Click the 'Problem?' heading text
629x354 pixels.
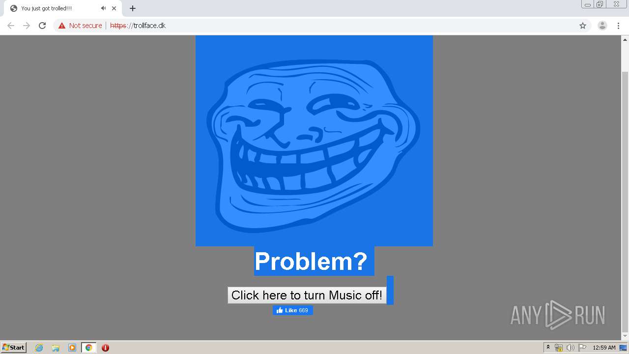(x=311, y=261)
